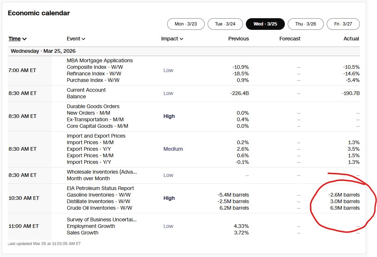Screen dimensions: 377x257
Task: Switch to Fri · 3/27 date tab
Action: tap(343, 24)
